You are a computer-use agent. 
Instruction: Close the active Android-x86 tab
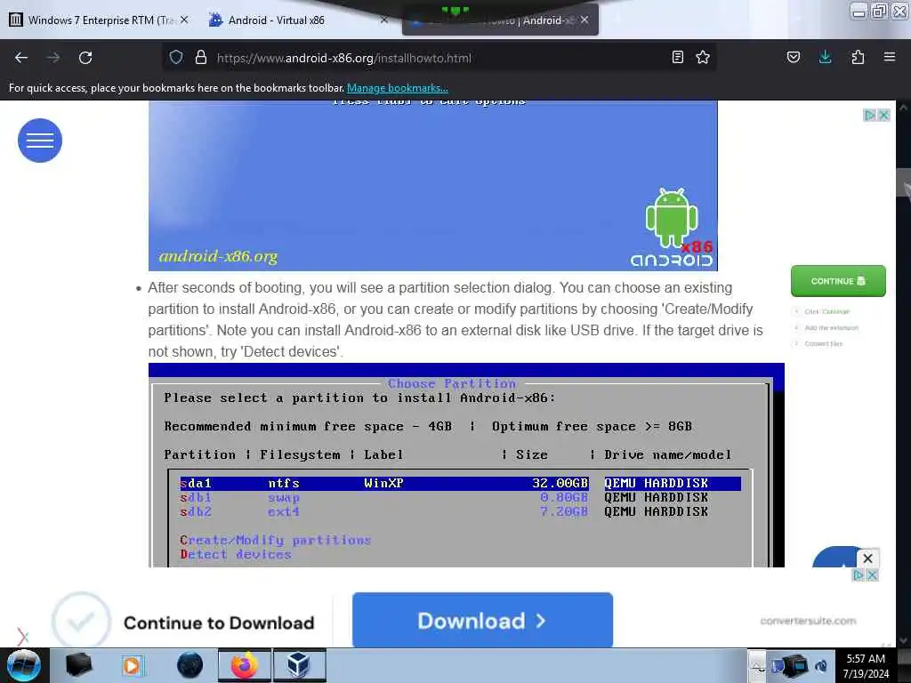[584, 20]
